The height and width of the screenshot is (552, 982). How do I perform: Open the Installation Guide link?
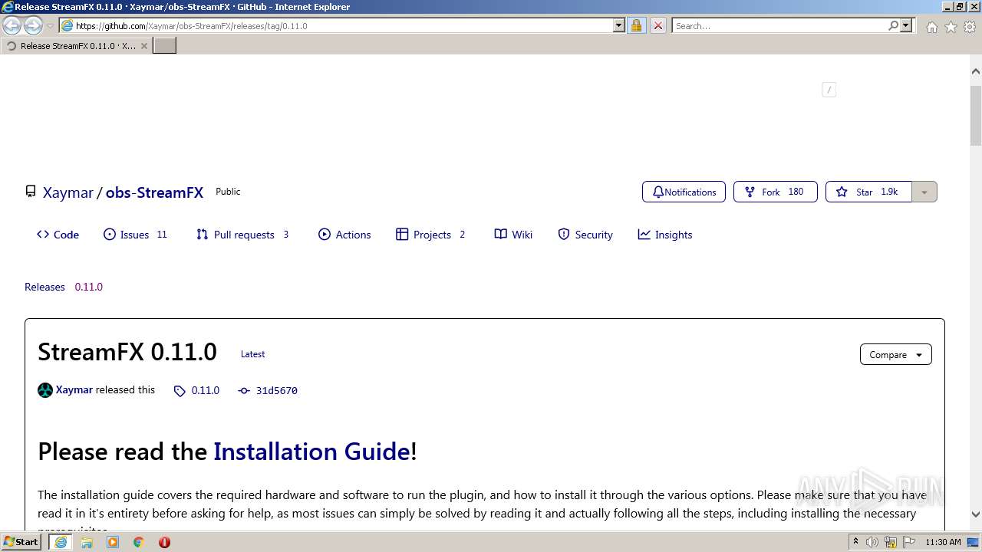311,451
